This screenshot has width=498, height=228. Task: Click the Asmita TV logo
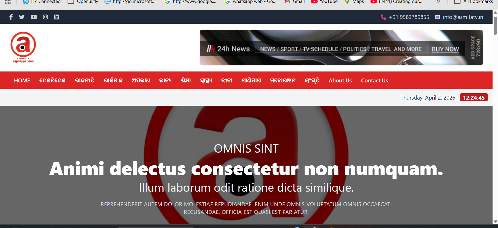(x=23, y=47)
